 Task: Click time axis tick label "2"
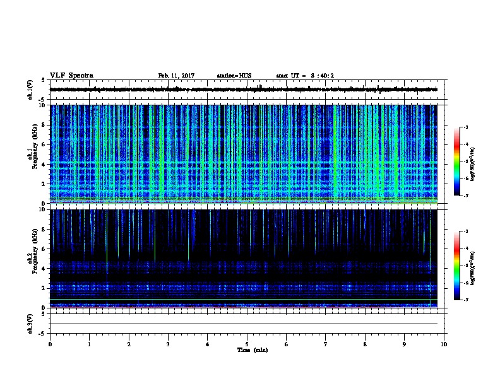(129, 344)
